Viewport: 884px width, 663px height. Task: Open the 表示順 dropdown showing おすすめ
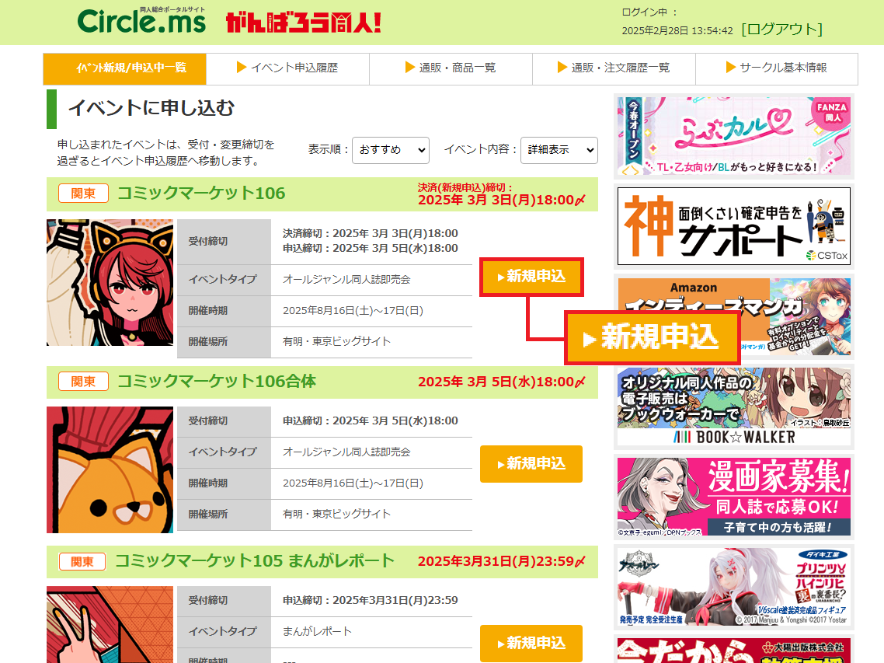390,150
